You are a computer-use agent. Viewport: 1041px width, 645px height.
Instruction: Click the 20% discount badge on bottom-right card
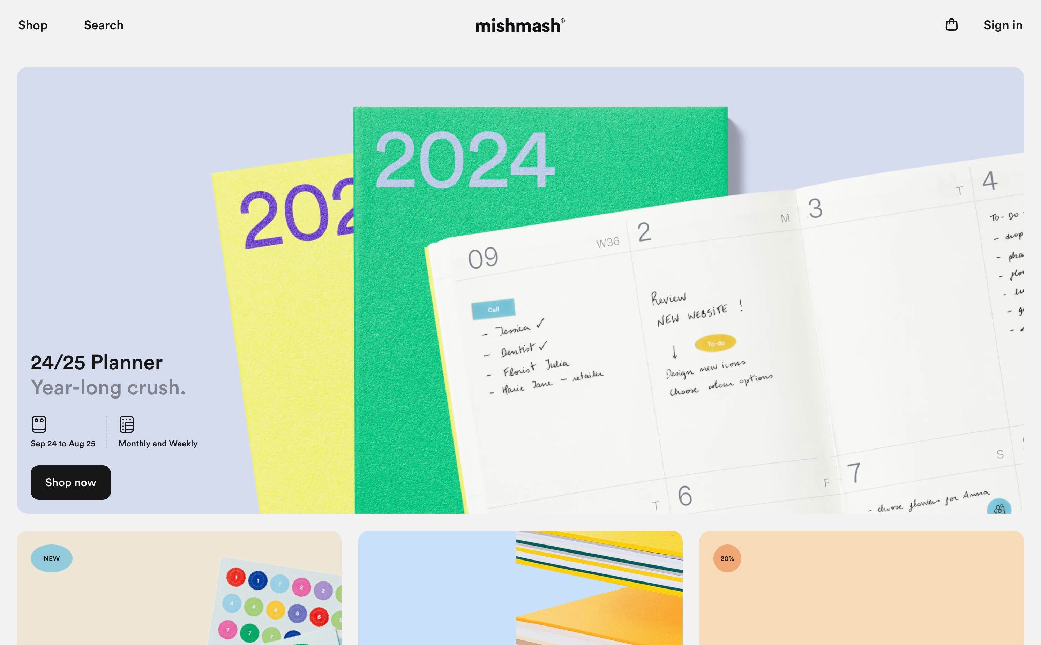727,558
